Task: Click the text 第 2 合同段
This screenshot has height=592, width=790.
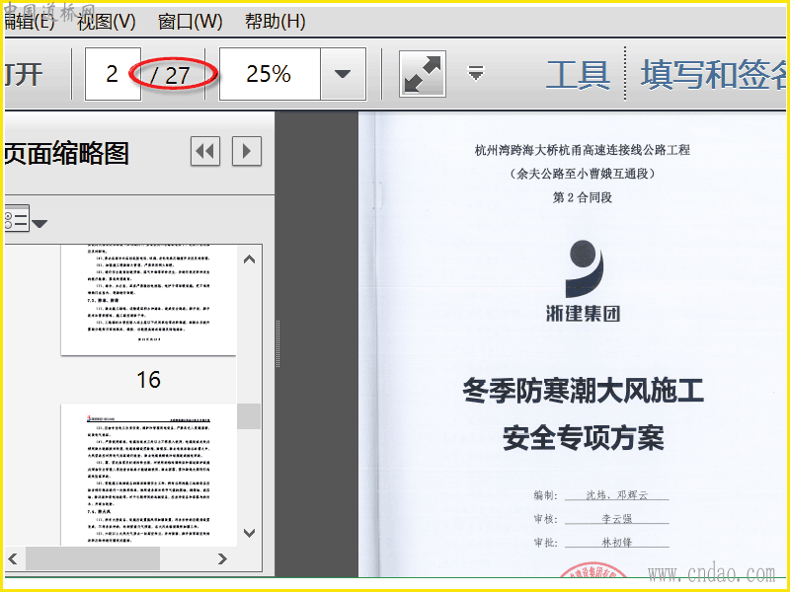Action: point(583,197)
